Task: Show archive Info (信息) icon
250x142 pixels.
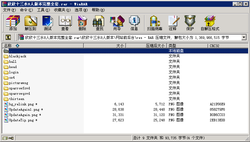Action: click(x=134, y=23)
